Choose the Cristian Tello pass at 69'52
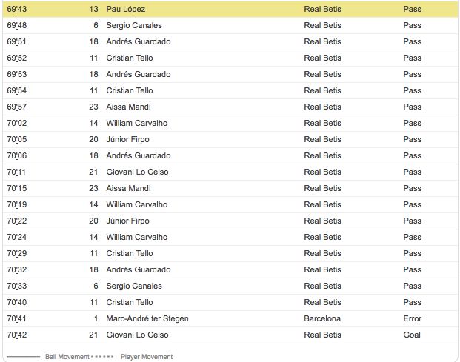 point(230,58)
